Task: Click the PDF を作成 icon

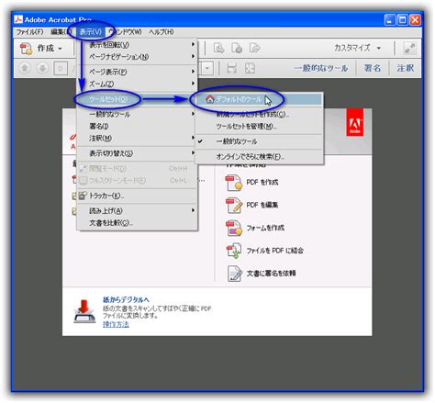Action: click(x=234, y=183)
